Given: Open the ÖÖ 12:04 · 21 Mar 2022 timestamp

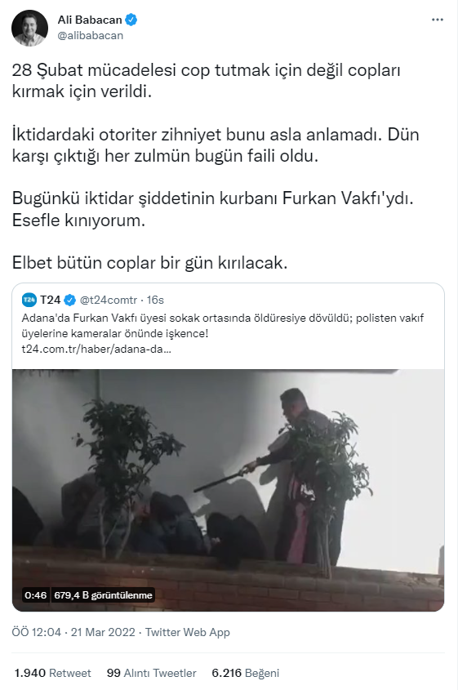Looking at the screenshot, I should [73, 632].
